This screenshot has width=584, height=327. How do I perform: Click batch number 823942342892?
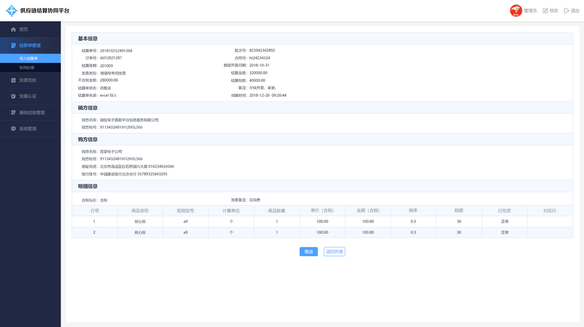click(x=262, y=50)
